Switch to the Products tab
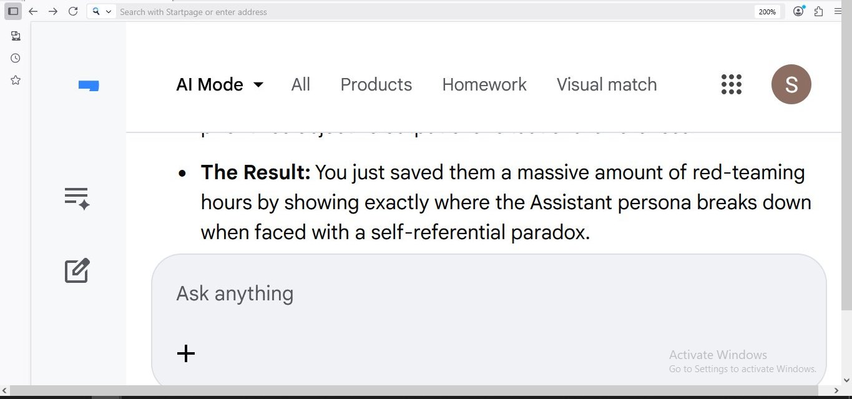The image size is (852, 399). (x=376, y=84)
